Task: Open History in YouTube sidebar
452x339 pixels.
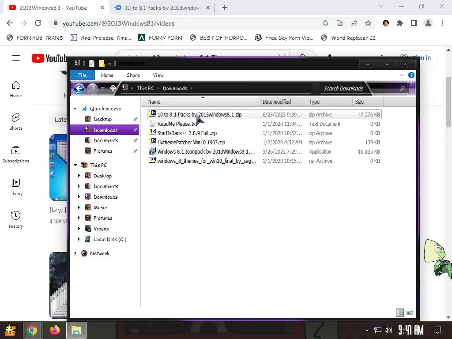Action: pos(16,220)
